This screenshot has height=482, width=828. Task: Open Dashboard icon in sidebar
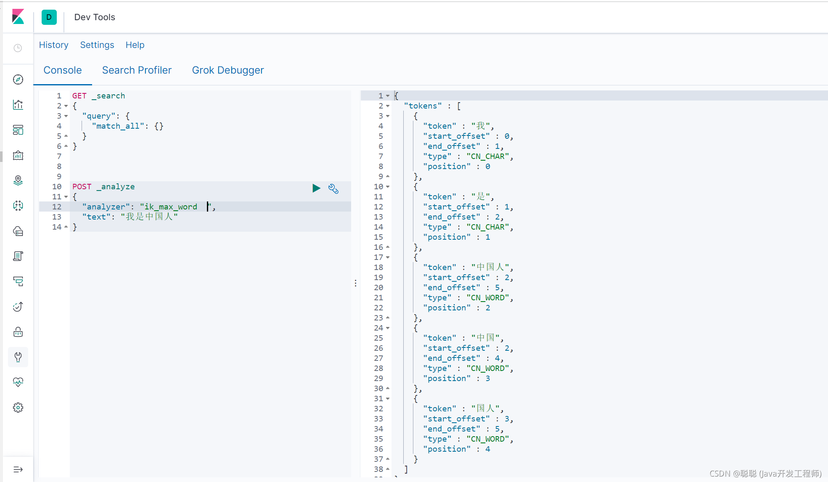18,130
